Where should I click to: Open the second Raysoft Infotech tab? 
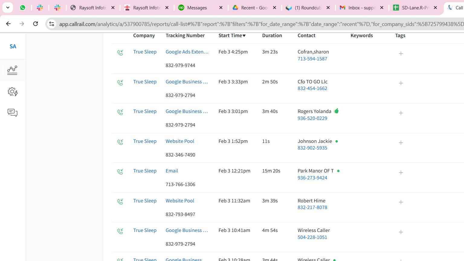pos(143,8)
